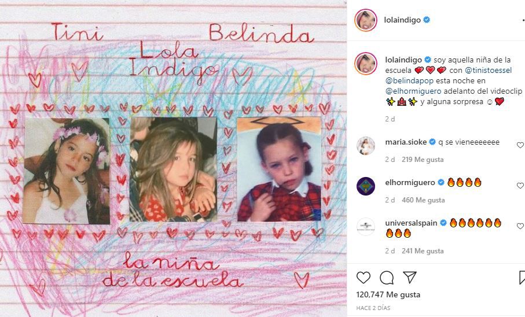Share the post with the paper plane icon
Image resolution: width=525 pixels, height=317 pixels.
click(410, 277)
